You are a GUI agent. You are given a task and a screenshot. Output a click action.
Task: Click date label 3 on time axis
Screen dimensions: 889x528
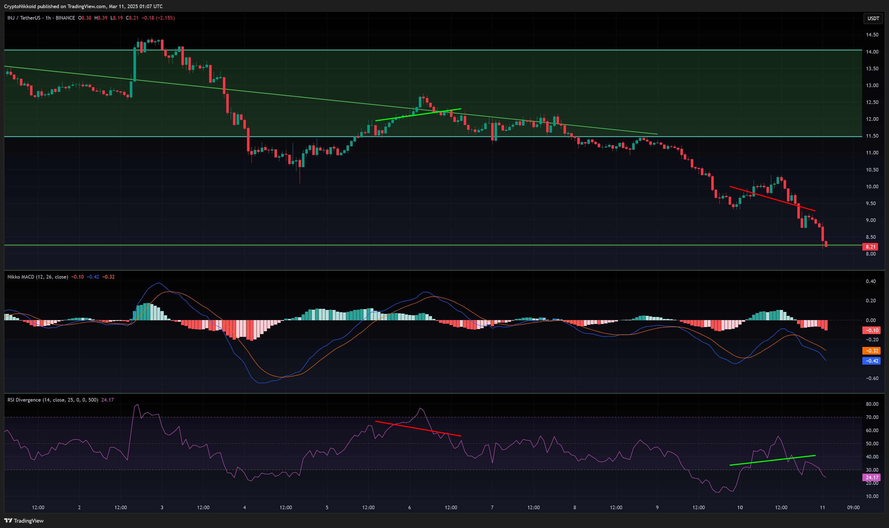coord(162,507)
